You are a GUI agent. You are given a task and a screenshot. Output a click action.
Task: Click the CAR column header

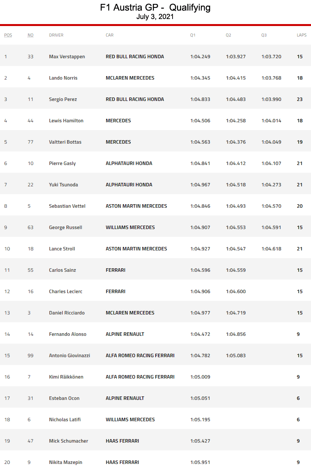110,35
